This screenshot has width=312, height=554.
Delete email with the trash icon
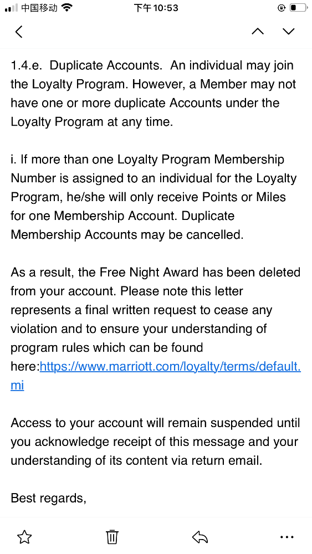(112, 537)
